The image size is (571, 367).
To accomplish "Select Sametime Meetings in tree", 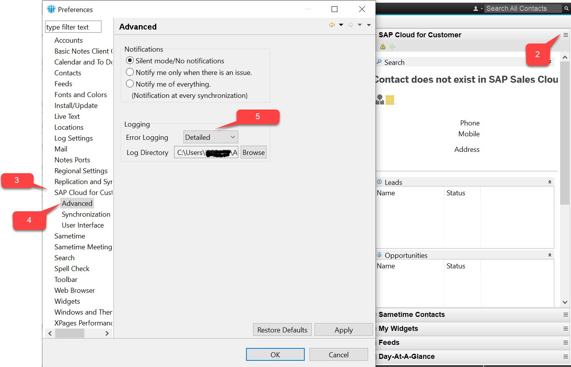I will [84, 247].
